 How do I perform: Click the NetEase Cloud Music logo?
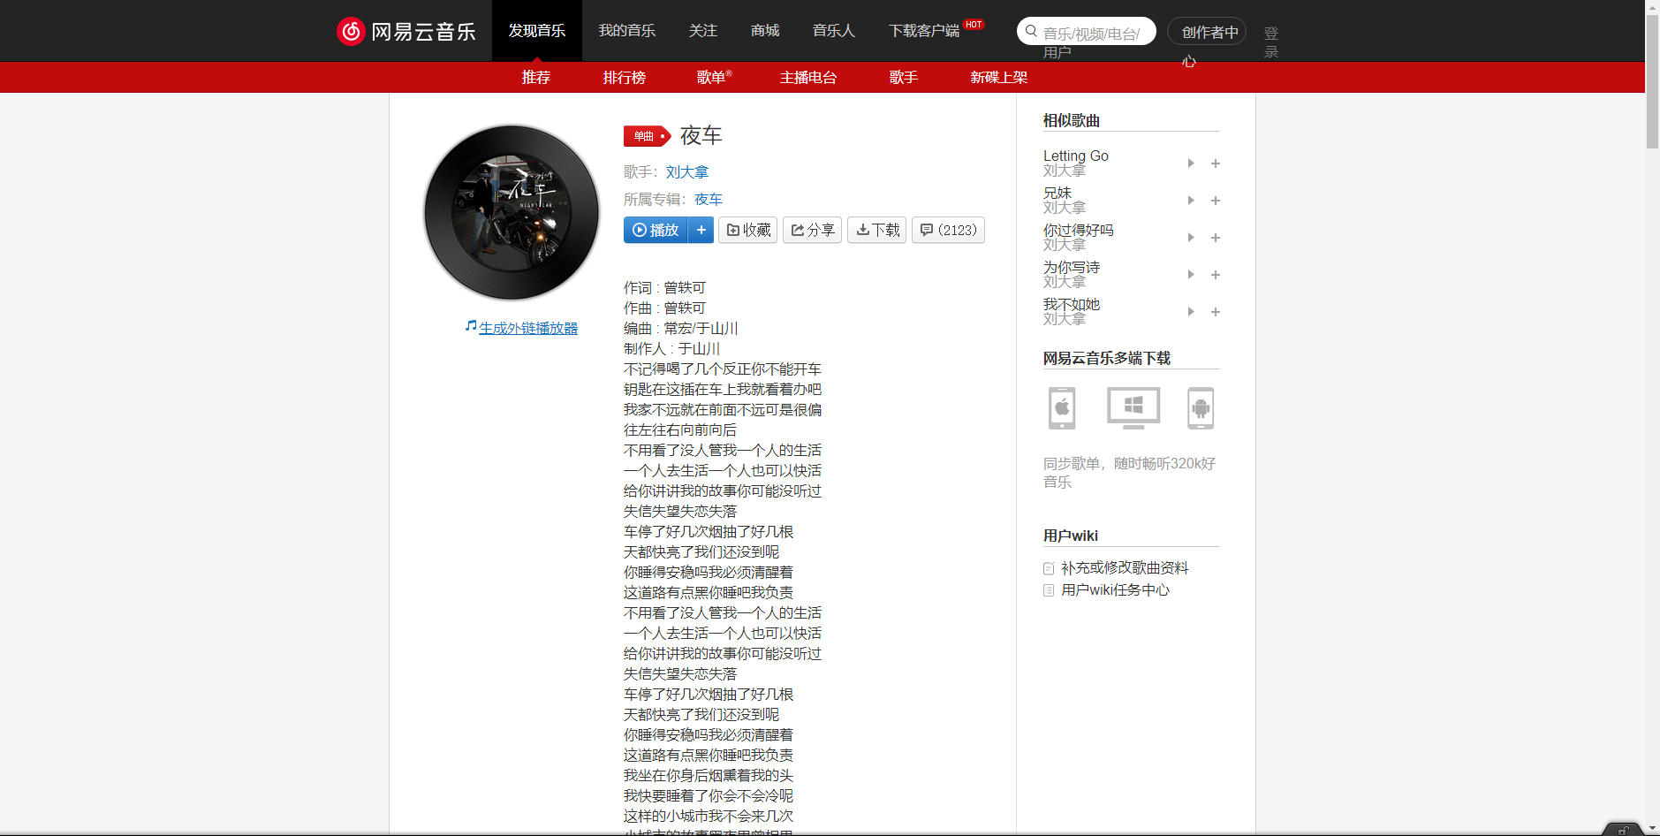click(x=406, y=31)
